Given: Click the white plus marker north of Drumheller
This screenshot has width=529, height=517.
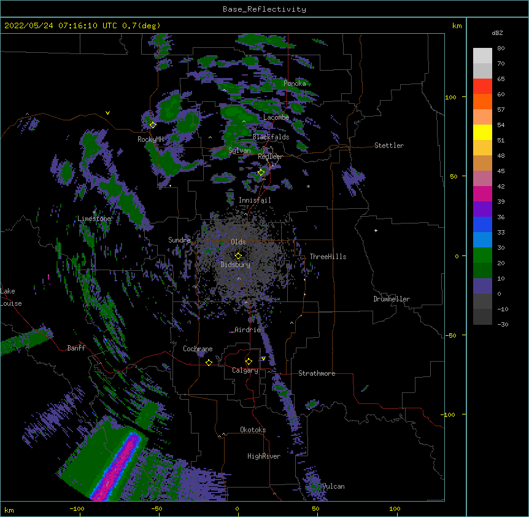Looking at the screenshot, I should point(376,230).
